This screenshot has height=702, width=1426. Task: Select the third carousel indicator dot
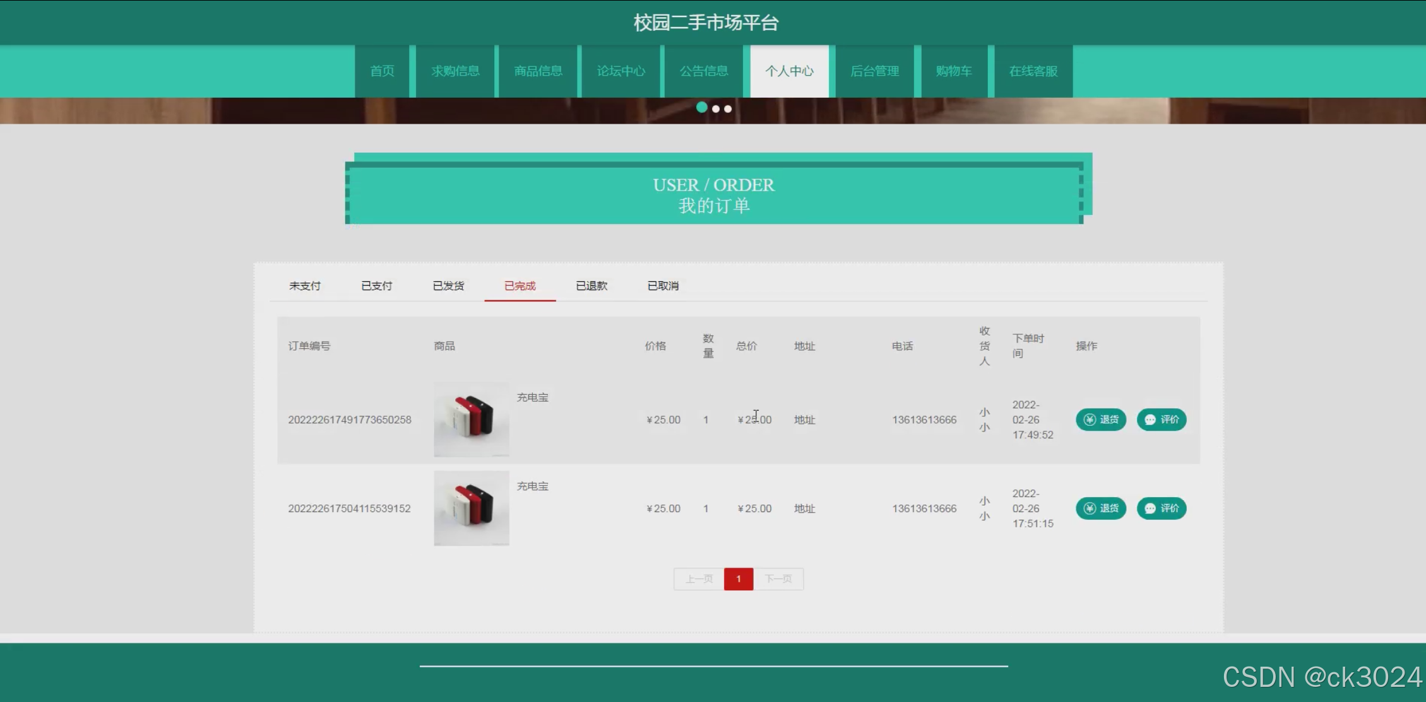728,109
